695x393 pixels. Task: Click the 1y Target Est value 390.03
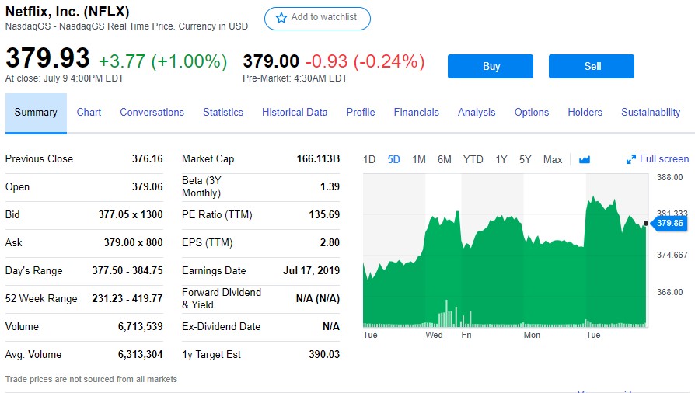point(324,354)
